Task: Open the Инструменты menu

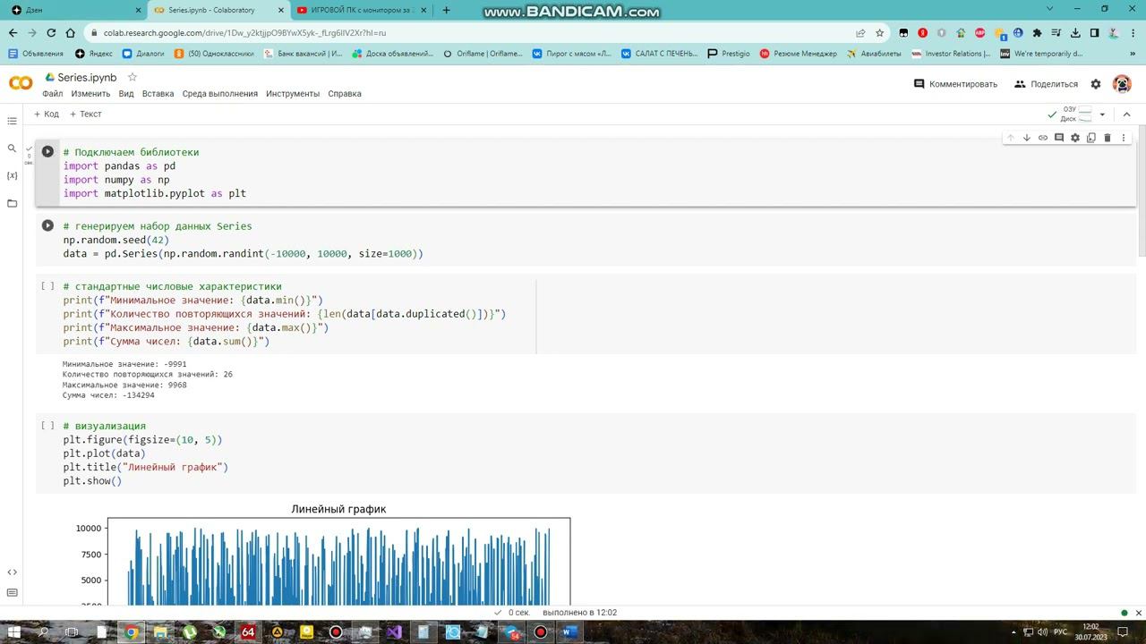Action: 293,94
